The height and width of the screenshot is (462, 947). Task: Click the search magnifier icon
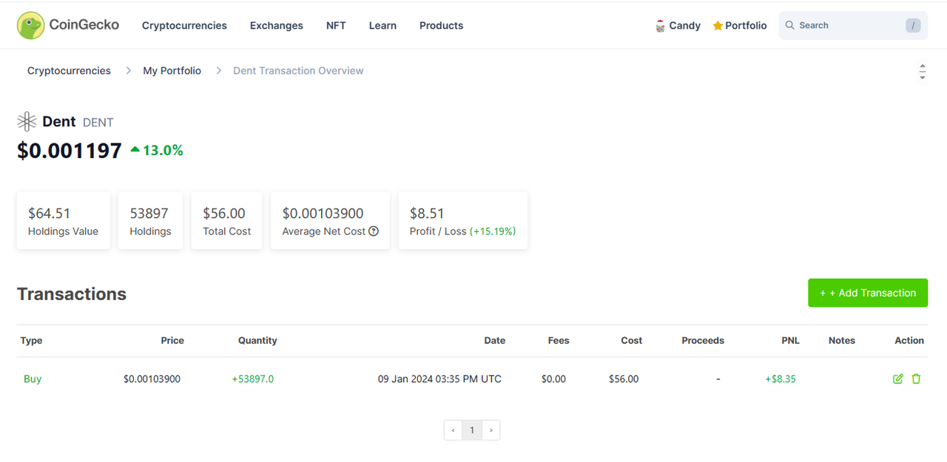coord(790,25)
